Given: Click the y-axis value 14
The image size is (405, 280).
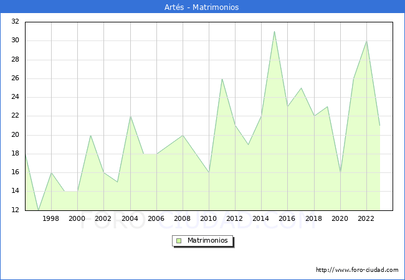Looking at the screenshot, I should pyautogui.click(x=15, y=191).
